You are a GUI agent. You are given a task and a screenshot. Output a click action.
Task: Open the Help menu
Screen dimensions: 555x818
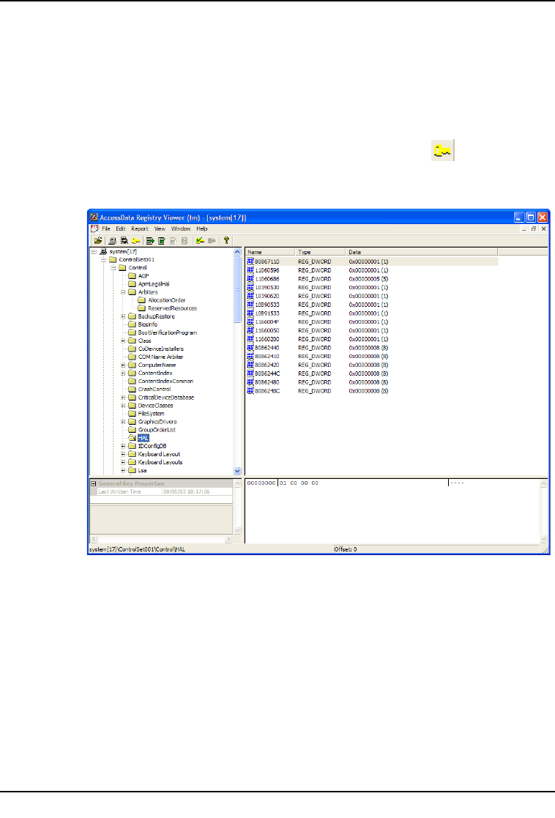point(202,228)
